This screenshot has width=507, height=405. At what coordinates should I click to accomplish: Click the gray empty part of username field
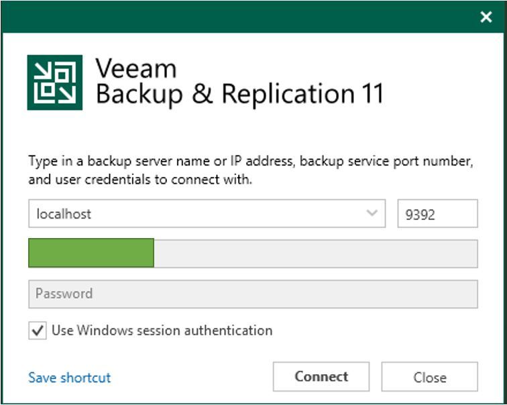coord(315,253)
